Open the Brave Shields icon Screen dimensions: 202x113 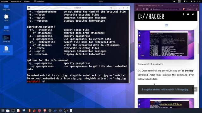(184, 9)
